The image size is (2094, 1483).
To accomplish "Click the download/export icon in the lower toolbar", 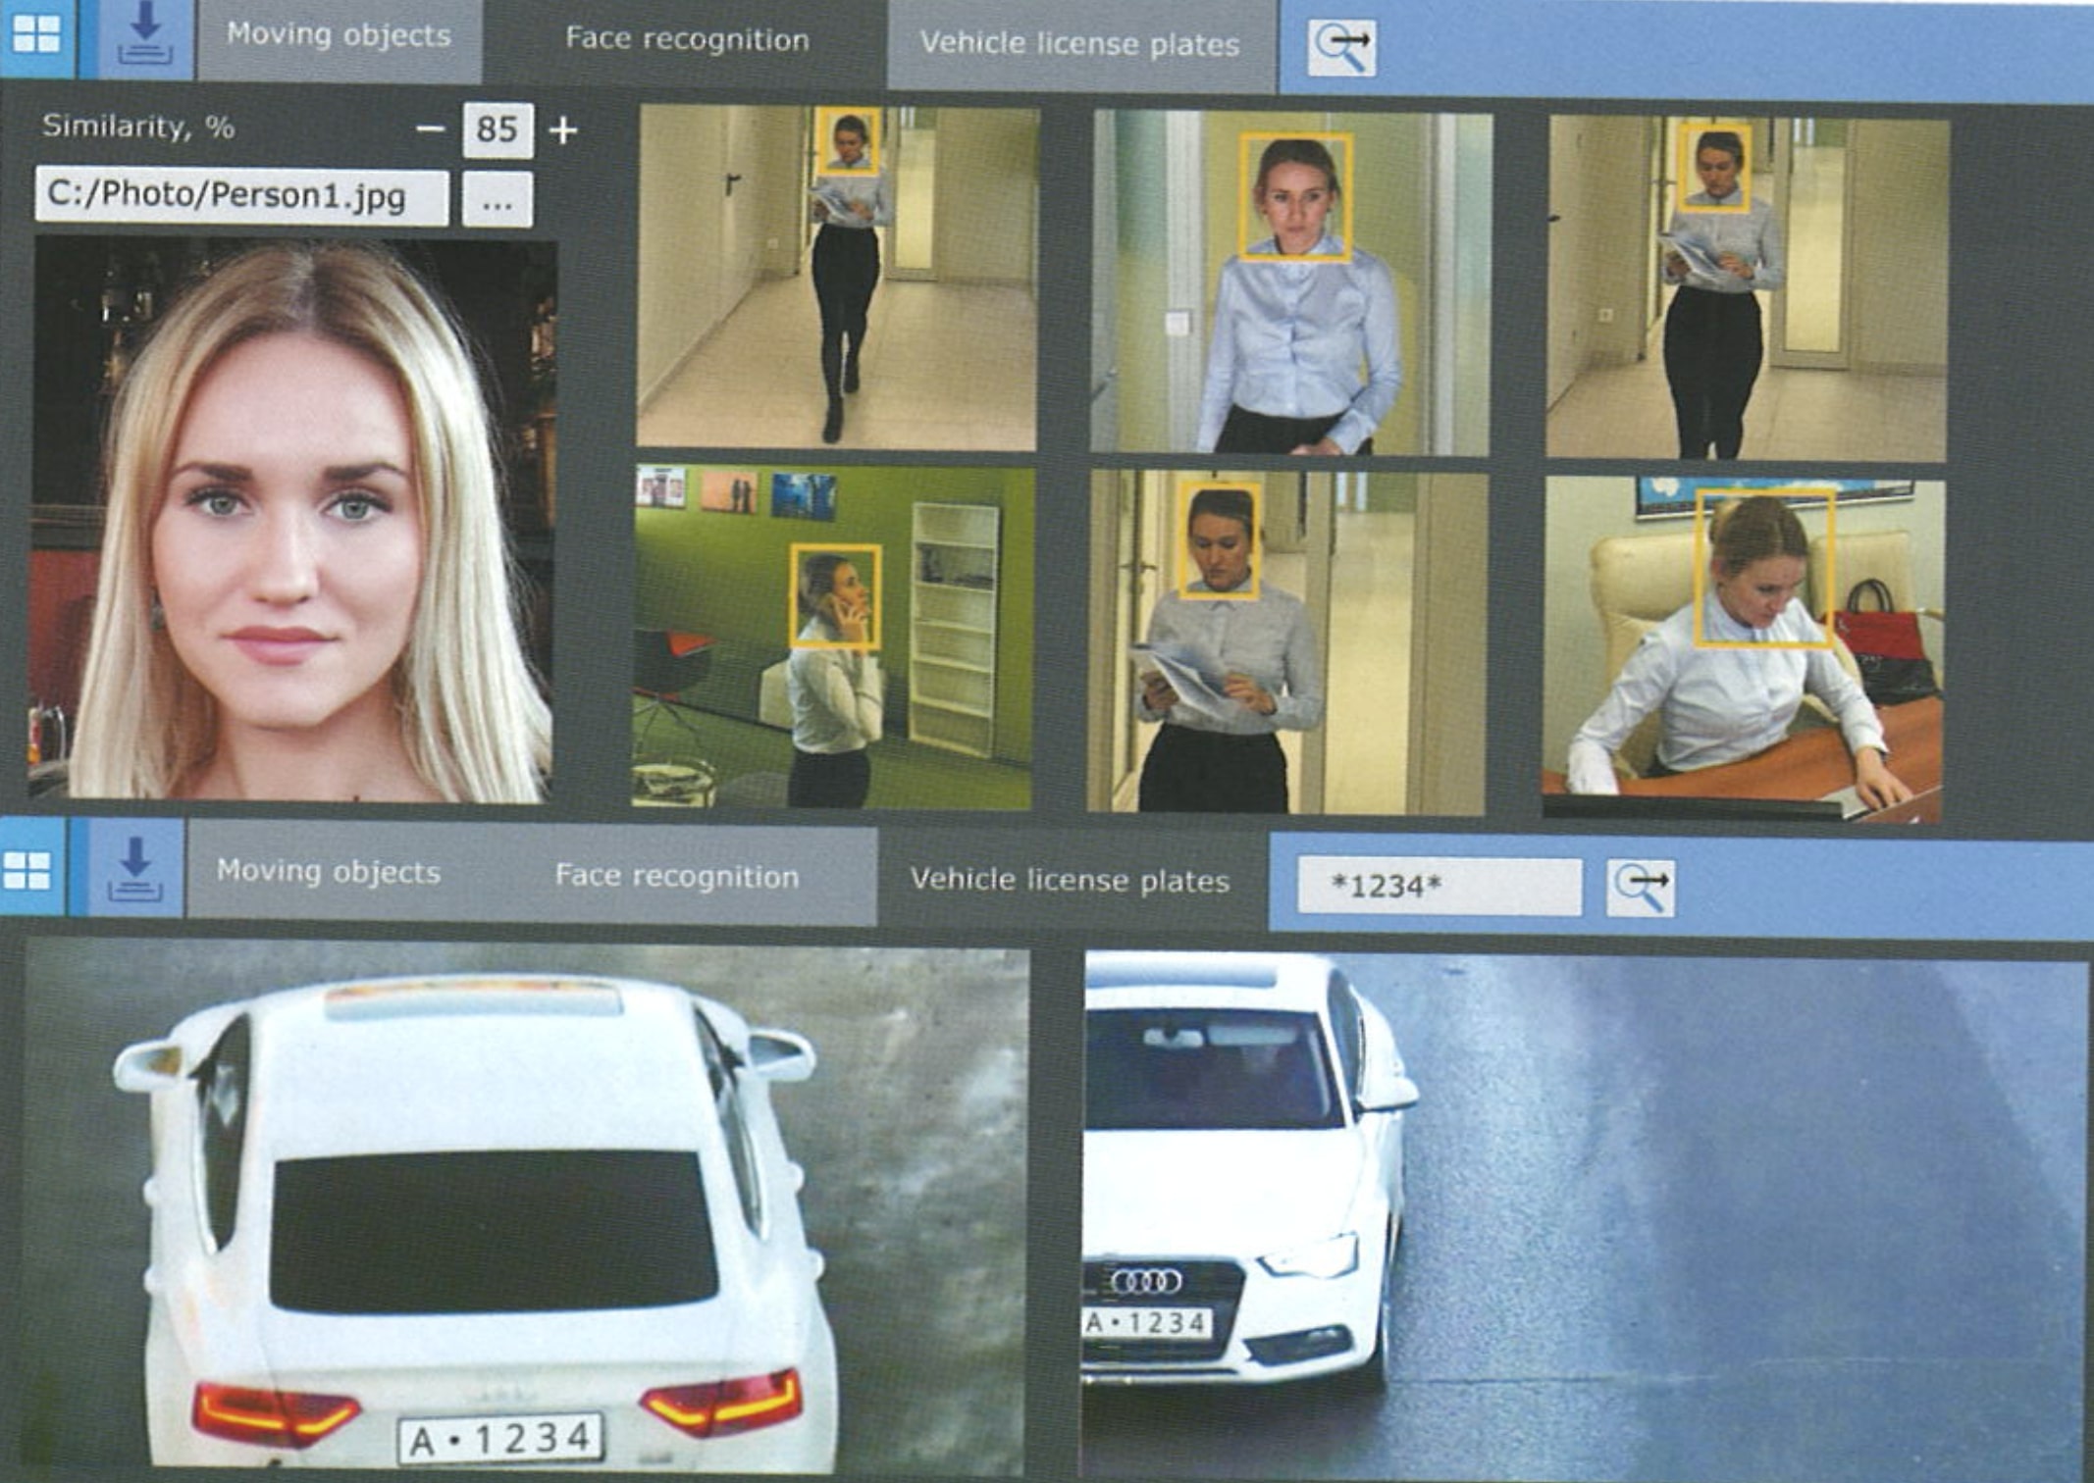I will click(135, 871).
